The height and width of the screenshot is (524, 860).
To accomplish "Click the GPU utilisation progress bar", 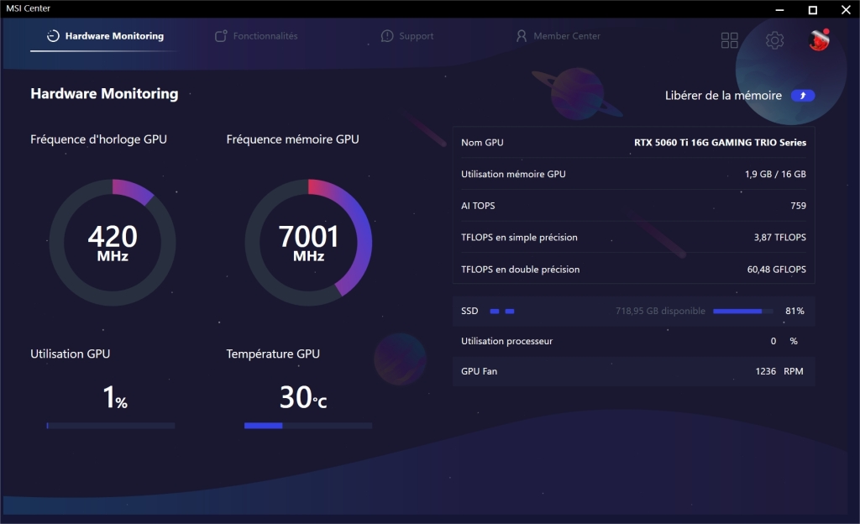I will pos(111,426).
